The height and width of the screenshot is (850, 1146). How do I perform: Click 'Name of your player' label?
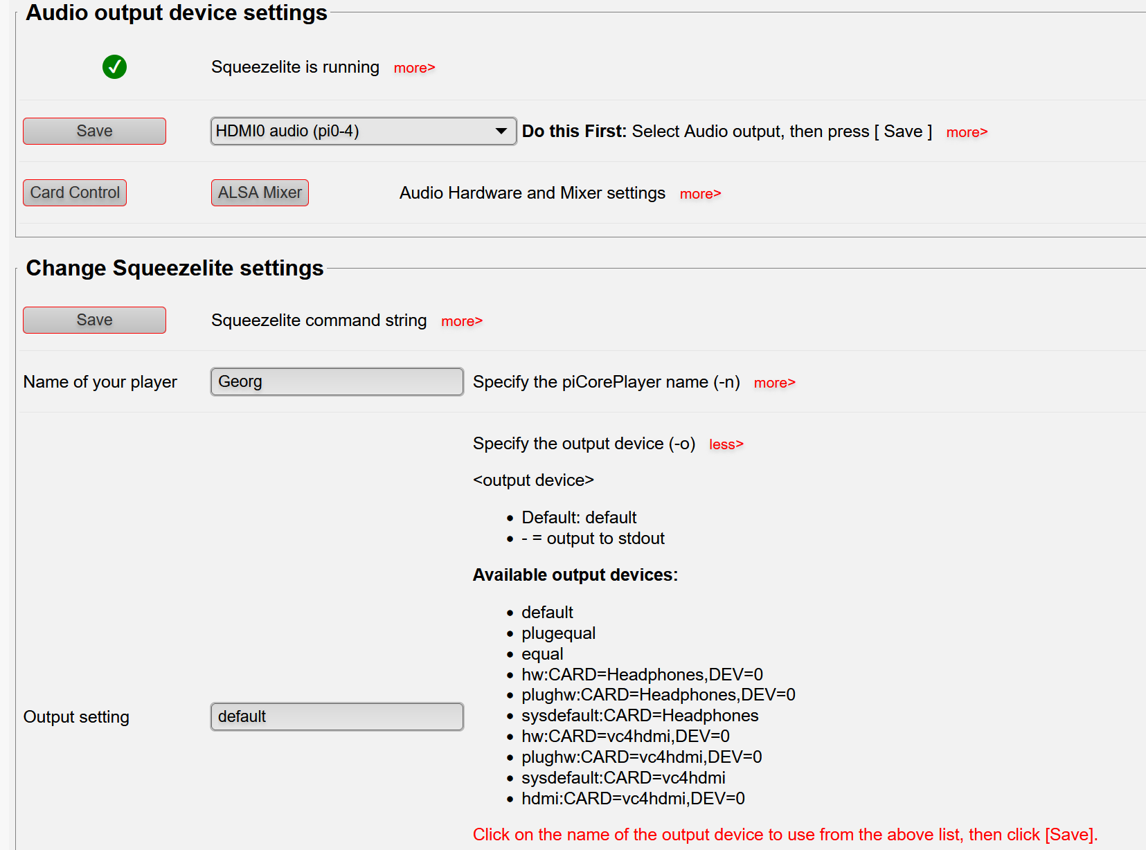coord(100,382)
